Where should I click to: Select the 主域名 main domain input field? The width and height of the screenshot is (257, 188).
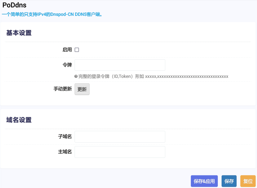(120, 152)
